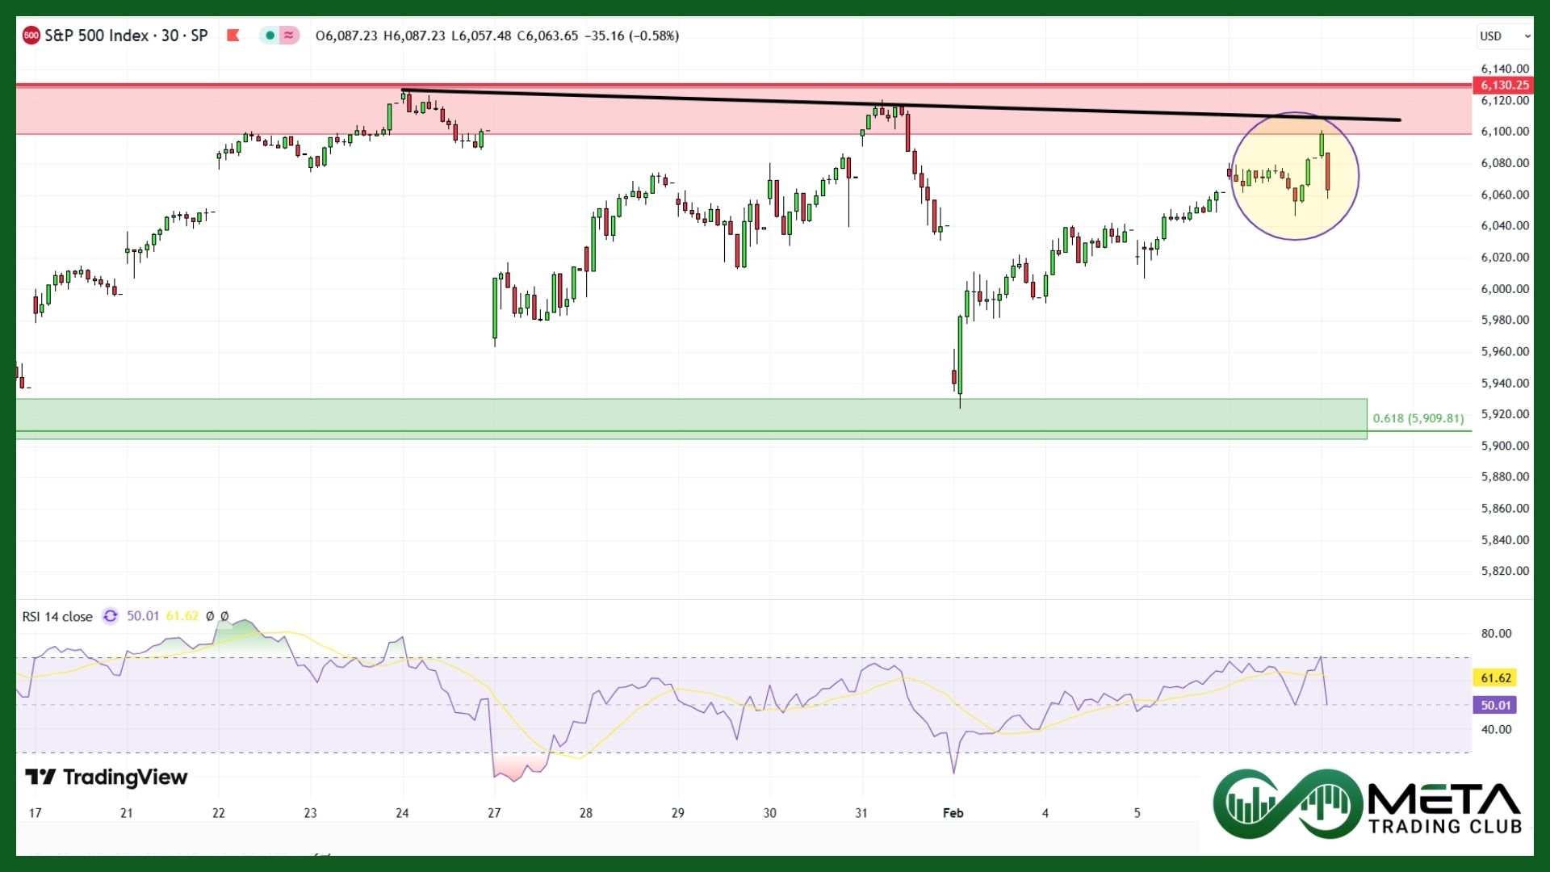The image size is (1550, 872).
Task: Click the RSI value 50.01 in legend
Action: (x=143, y=616)
